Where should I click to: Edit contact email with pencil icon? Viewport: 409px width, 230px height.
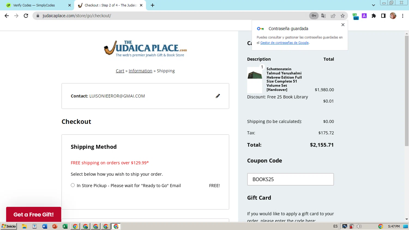(218, 96)
